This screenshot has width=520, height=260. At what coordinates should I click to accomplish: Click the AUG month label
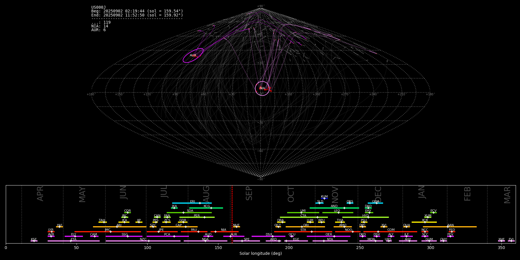206,194
